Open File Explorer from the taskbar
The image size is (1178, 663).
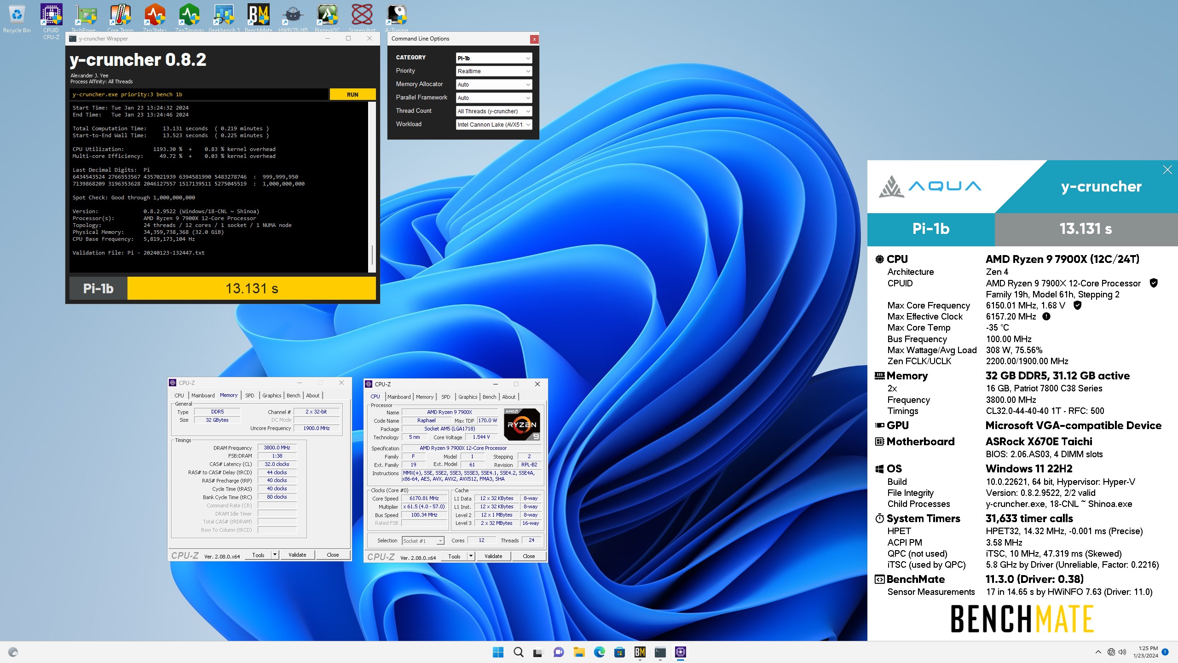[x=579, y=652]
